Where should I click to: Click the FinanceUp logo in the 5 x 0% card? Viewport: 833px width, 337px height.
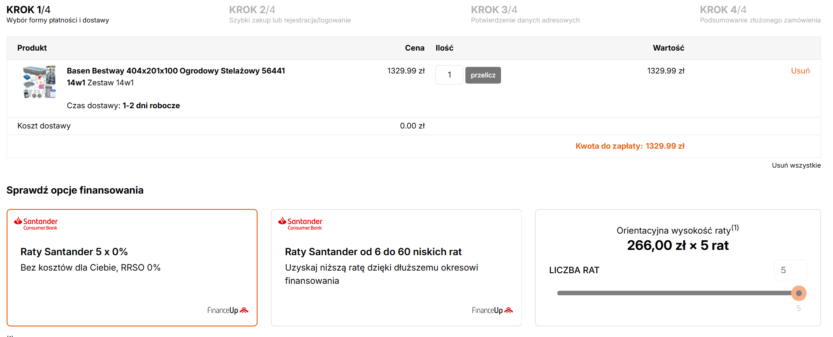(x=228, y=310)
